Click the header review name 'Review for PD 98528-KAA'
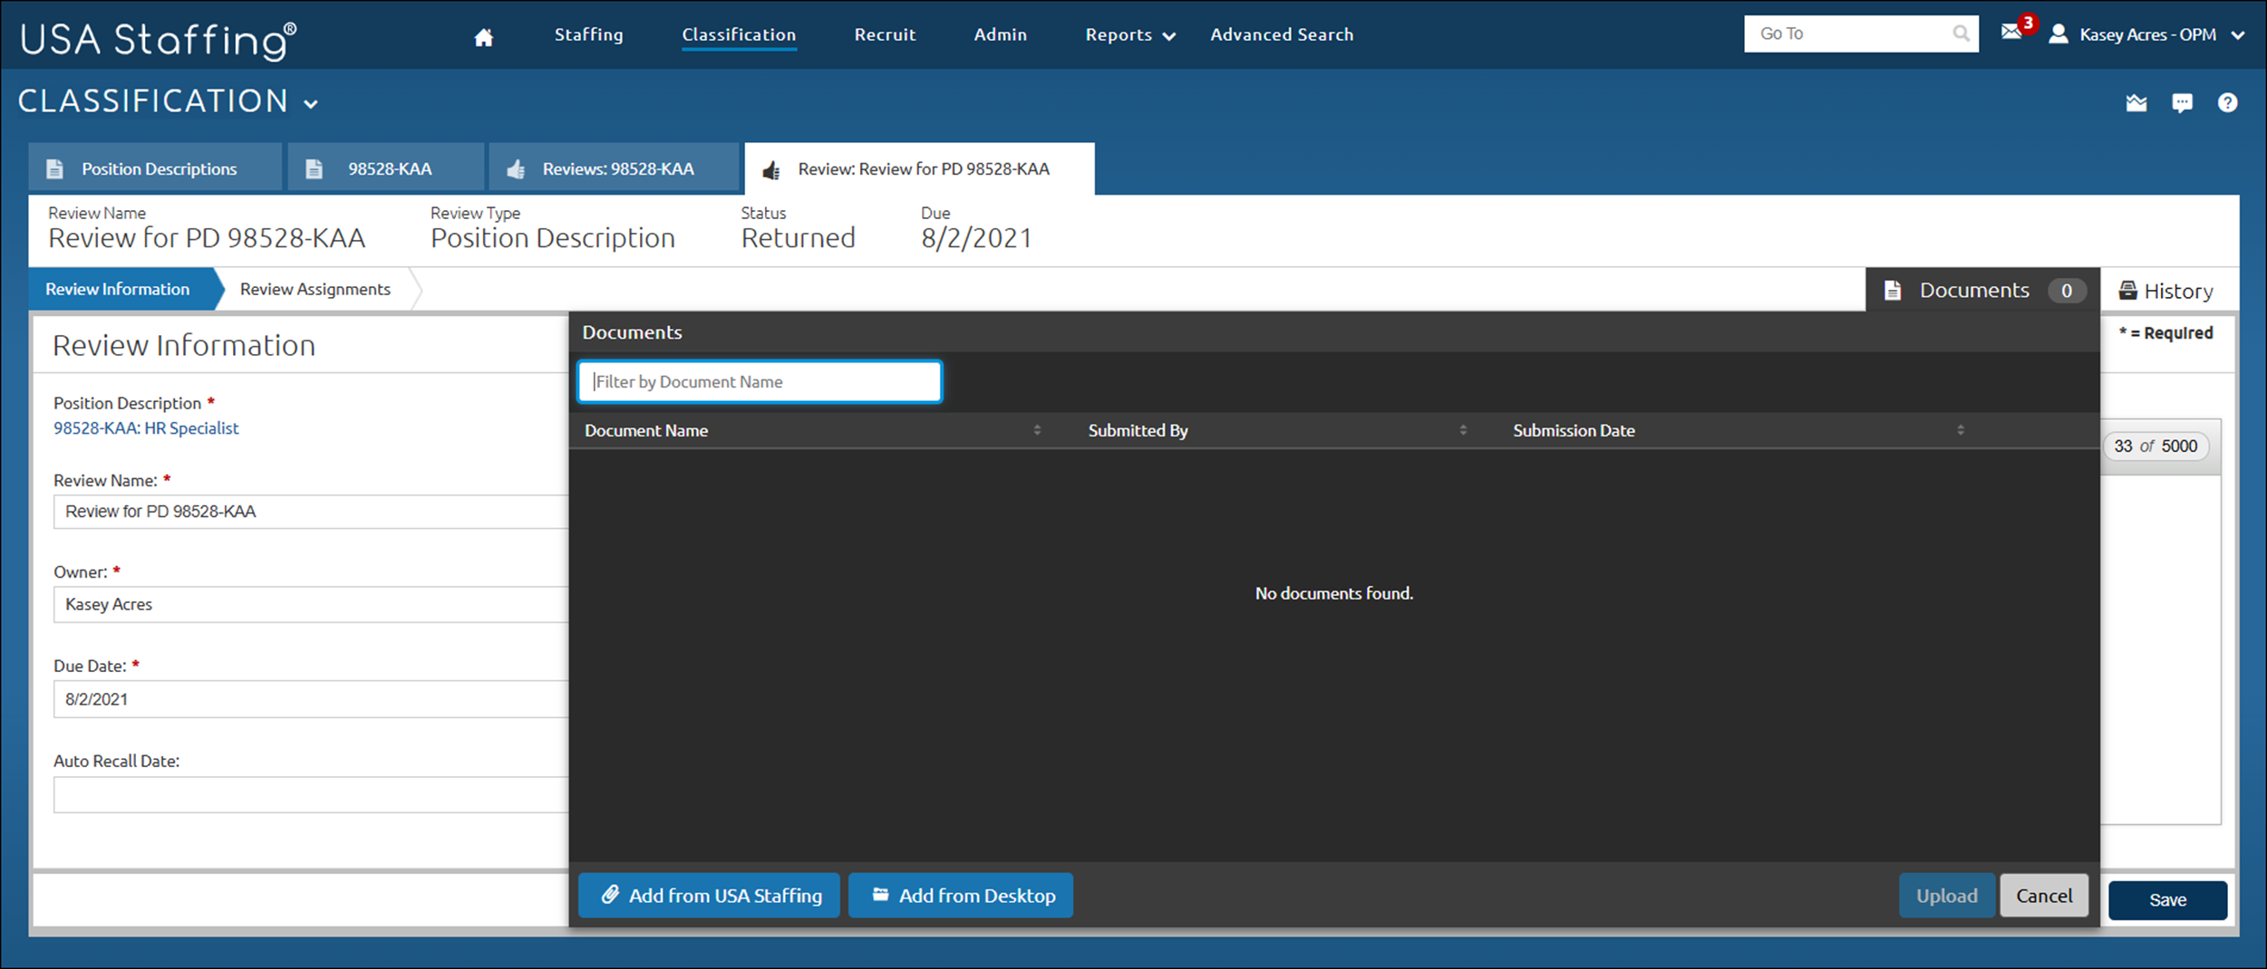Viewport: 2267px width, 969px height. (x=207, y=238)
